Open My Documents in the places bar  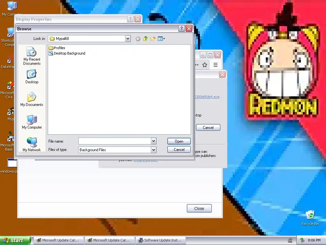(32, 99)
